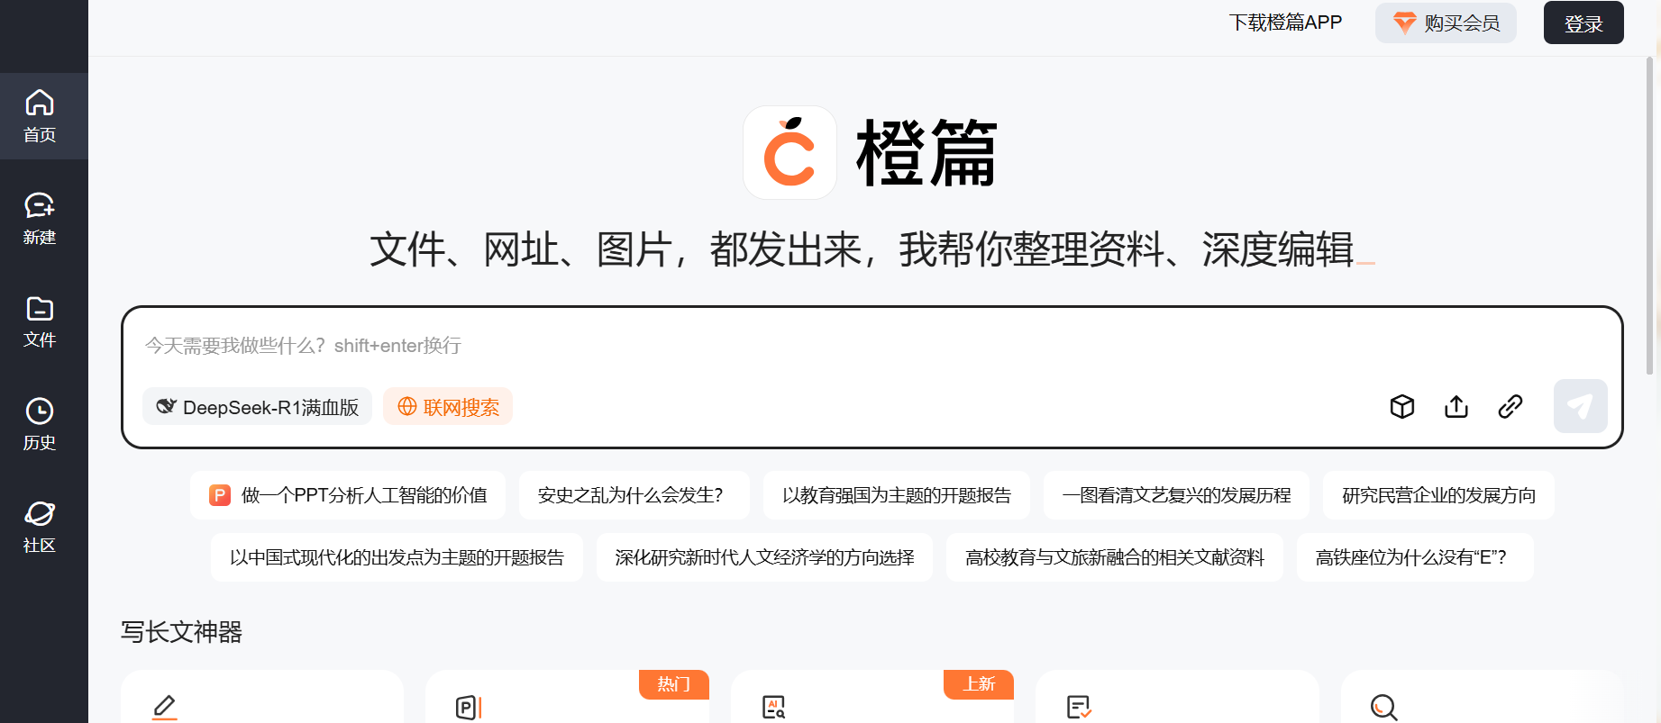Click the magnifier search card icon

click(1384, 708)
